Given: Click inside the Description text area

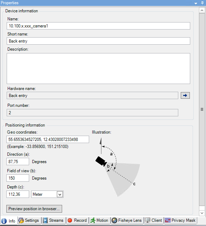Looking at the screenshot, I should [x=98, y=69].
